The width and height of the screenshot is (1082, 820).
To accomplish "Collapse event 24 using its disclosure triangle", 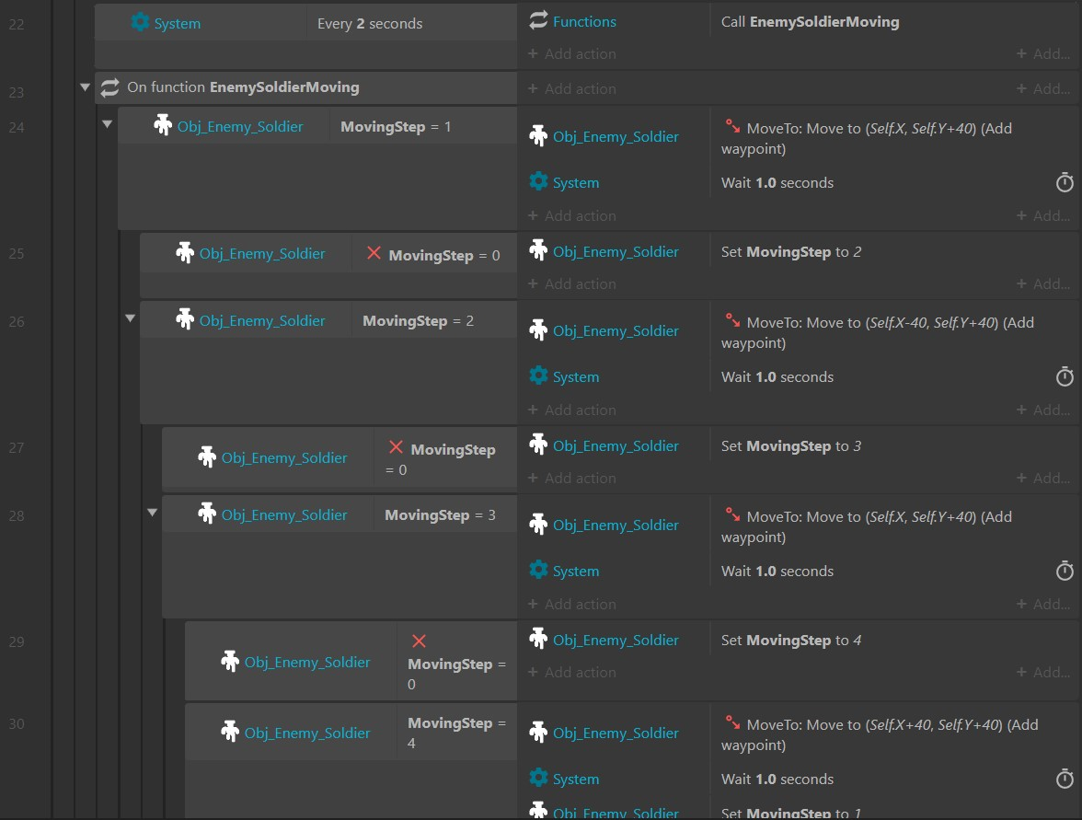I will 107,123.
